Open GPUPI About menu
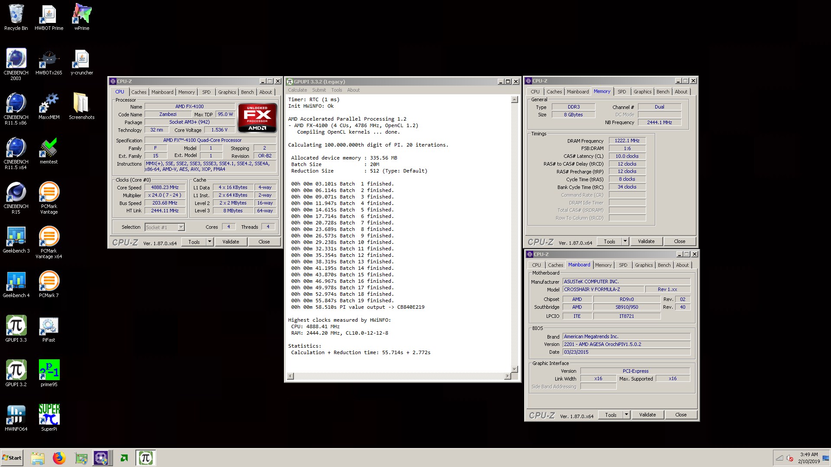 [x=353, y=90]
